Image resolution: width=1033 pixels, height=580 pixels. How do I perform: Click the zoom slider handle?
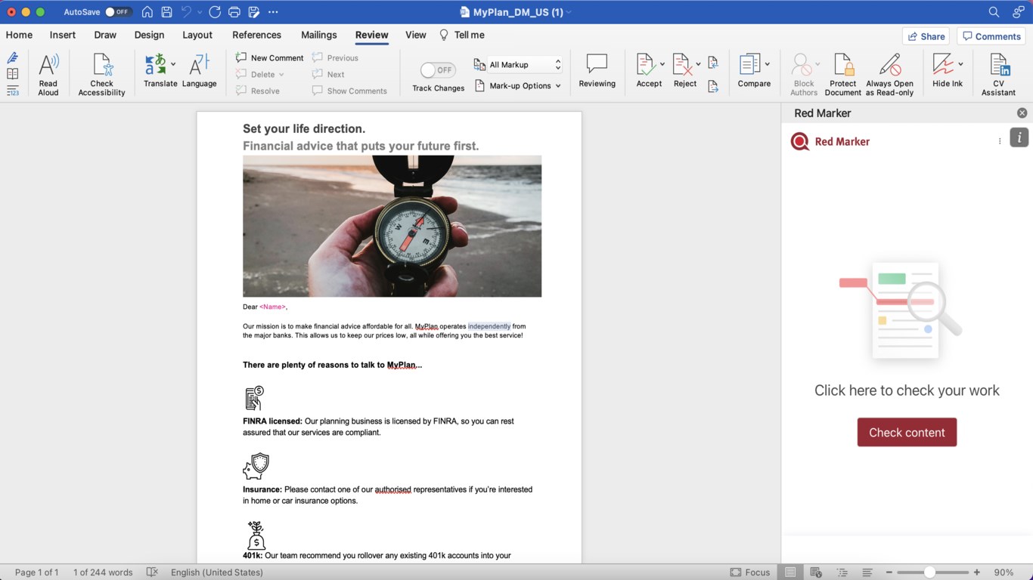pos(929,572)
